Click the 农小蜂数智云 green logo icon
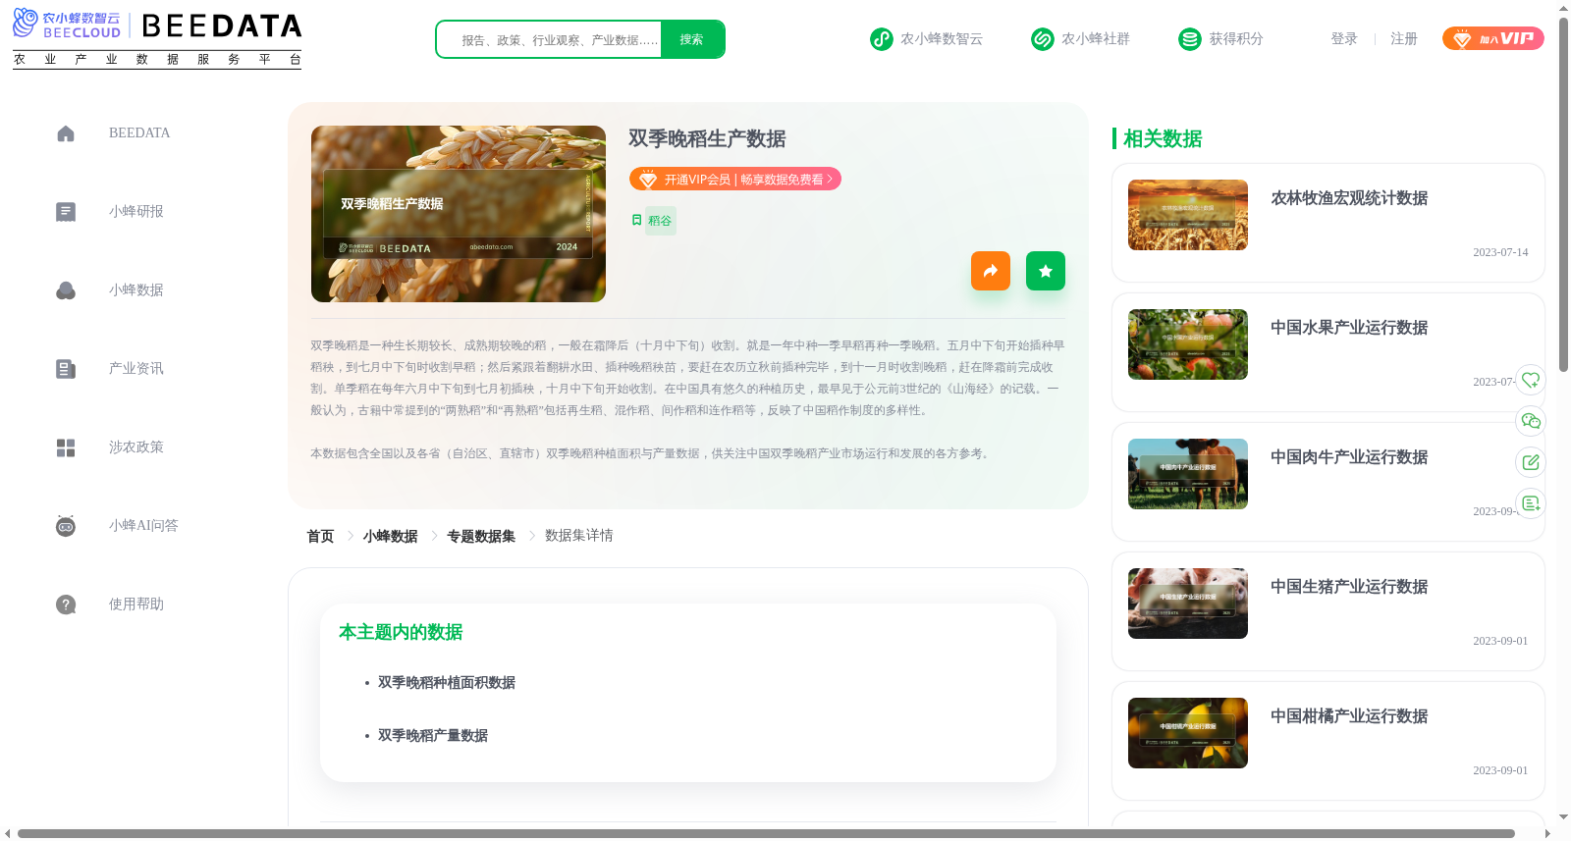 point(881,39)
